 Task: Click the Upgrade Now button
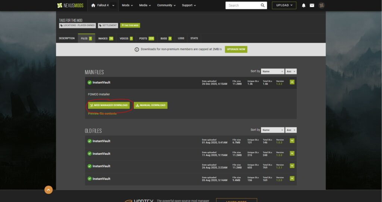[236, 50]
